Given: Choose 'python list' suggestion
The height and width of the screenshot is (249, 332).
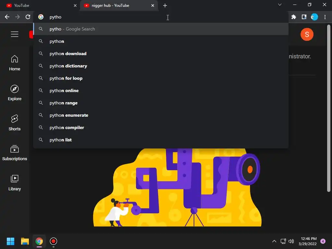Looking at the screenshot, I should pos(161,140).
